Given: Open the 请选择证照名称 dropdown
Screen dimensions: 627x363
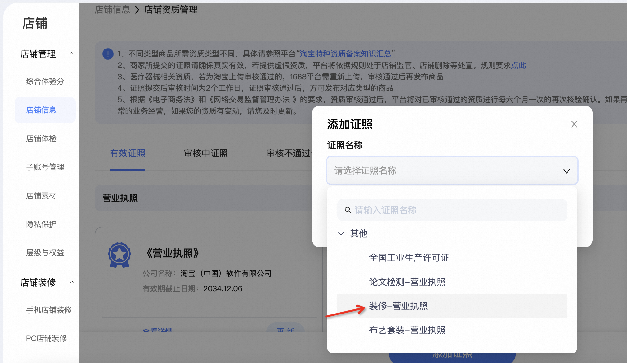Looking at the screenshot, I should 452,171.
